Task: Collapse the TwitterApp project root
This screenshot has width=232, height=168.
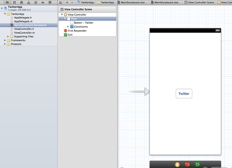Action: [x=2, y=8]
